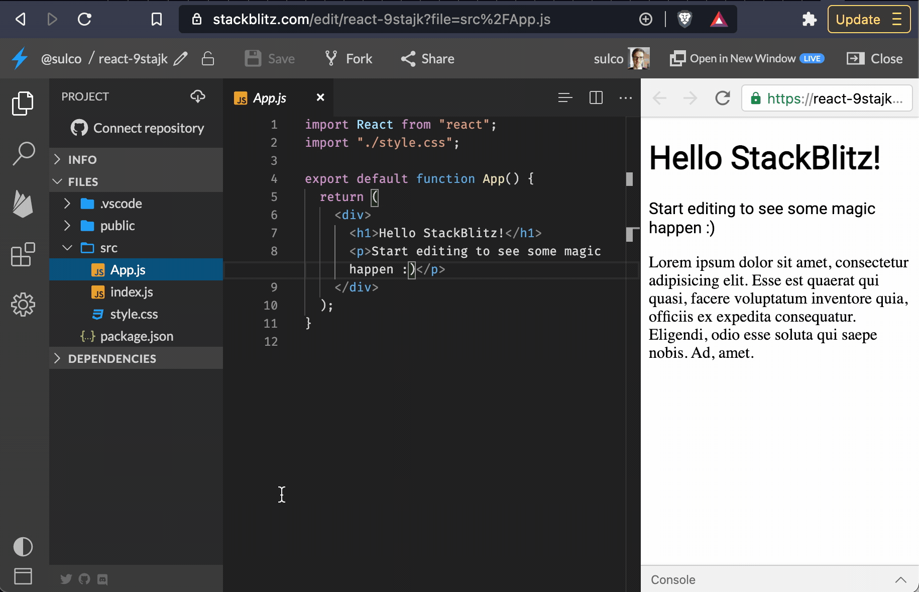Viewport: 919px width, 592px height.
Task: Click the preview URL address bar
Action: point(827,98)
